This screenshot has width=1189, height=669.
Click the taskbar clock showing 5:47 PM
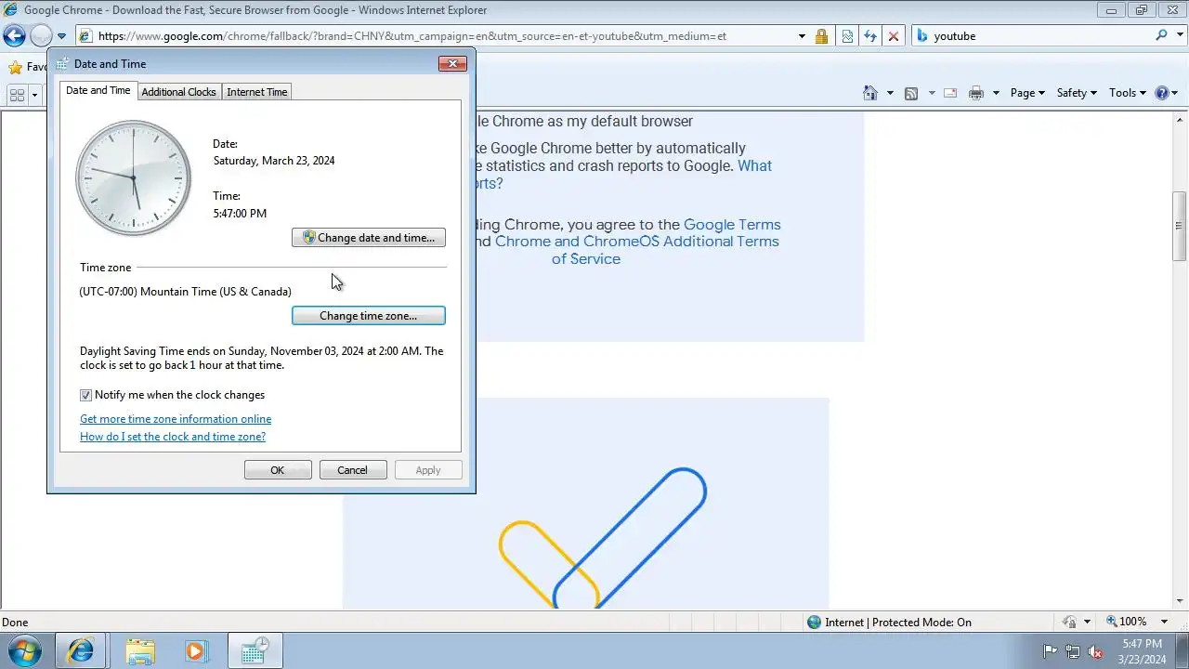(x=1142, y=651)
